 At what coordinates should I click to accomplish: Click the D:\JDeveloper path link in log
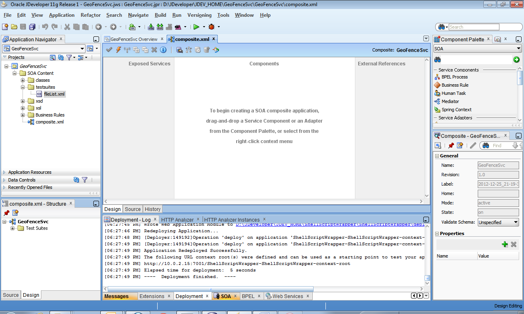tap(329, 224)
